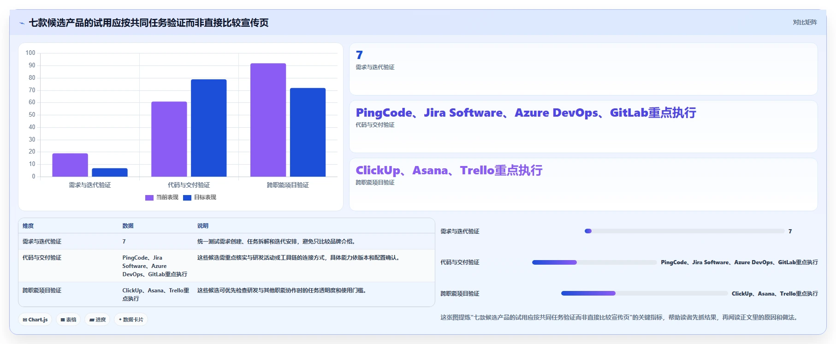Click table cell PingCode、Jira Software、Azure DevOps
Image resolution: width=836 pixels, height=344 pixels.
tap(155, 266)
